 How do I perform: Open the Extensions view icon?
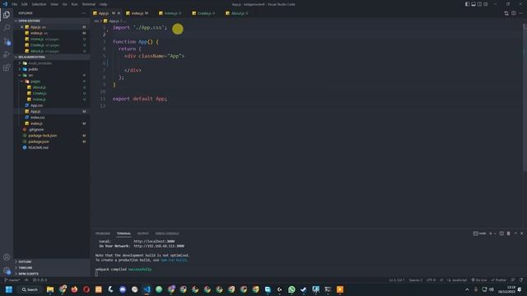[7, 67]
